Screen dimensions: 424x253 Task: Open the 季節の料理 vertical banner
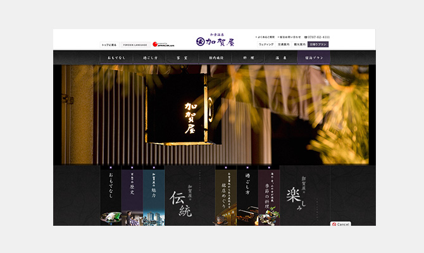click(269, 197)
